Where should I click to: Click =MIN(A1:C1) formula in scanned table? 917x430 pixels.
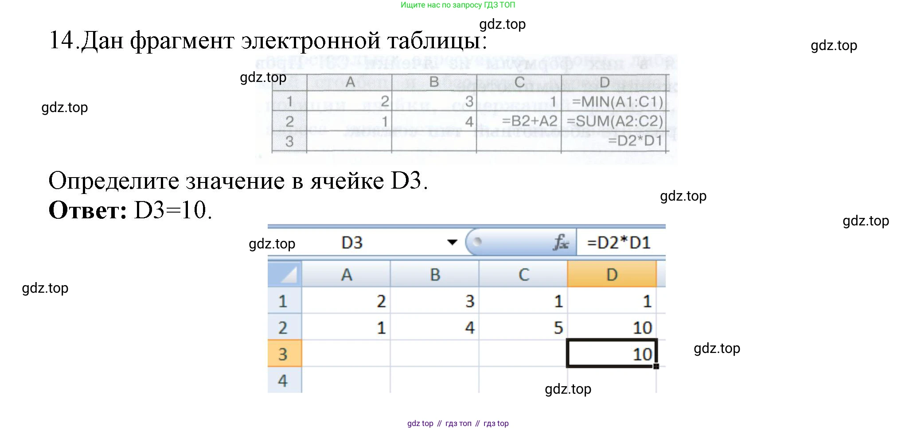click(617, 102)
